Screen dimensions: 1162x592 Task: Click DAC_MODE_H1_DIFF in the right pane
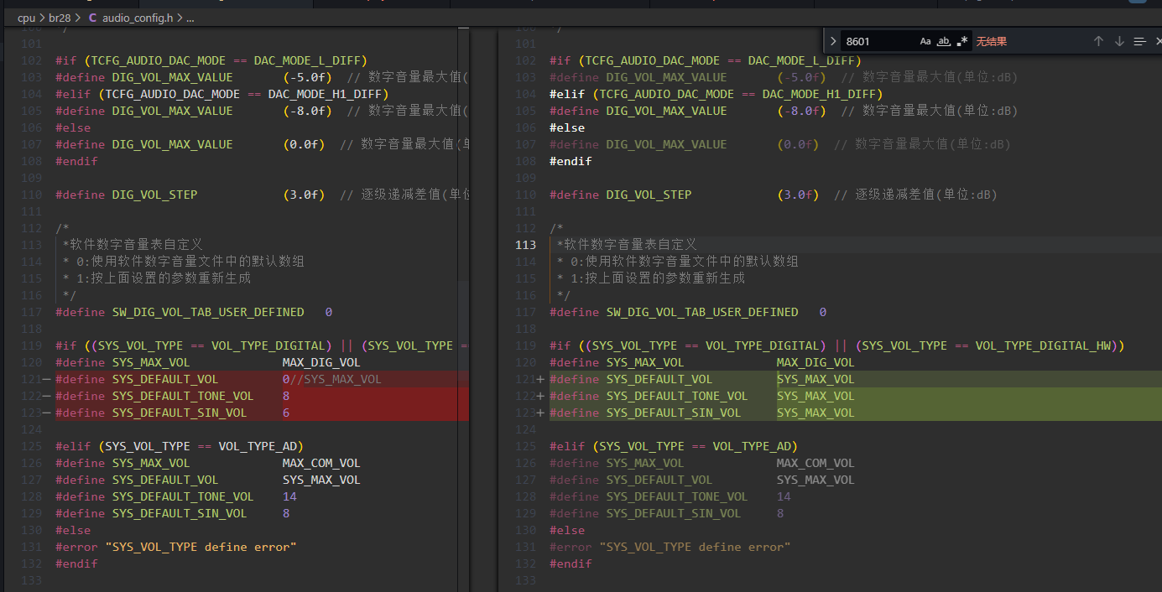coord(819,94)
